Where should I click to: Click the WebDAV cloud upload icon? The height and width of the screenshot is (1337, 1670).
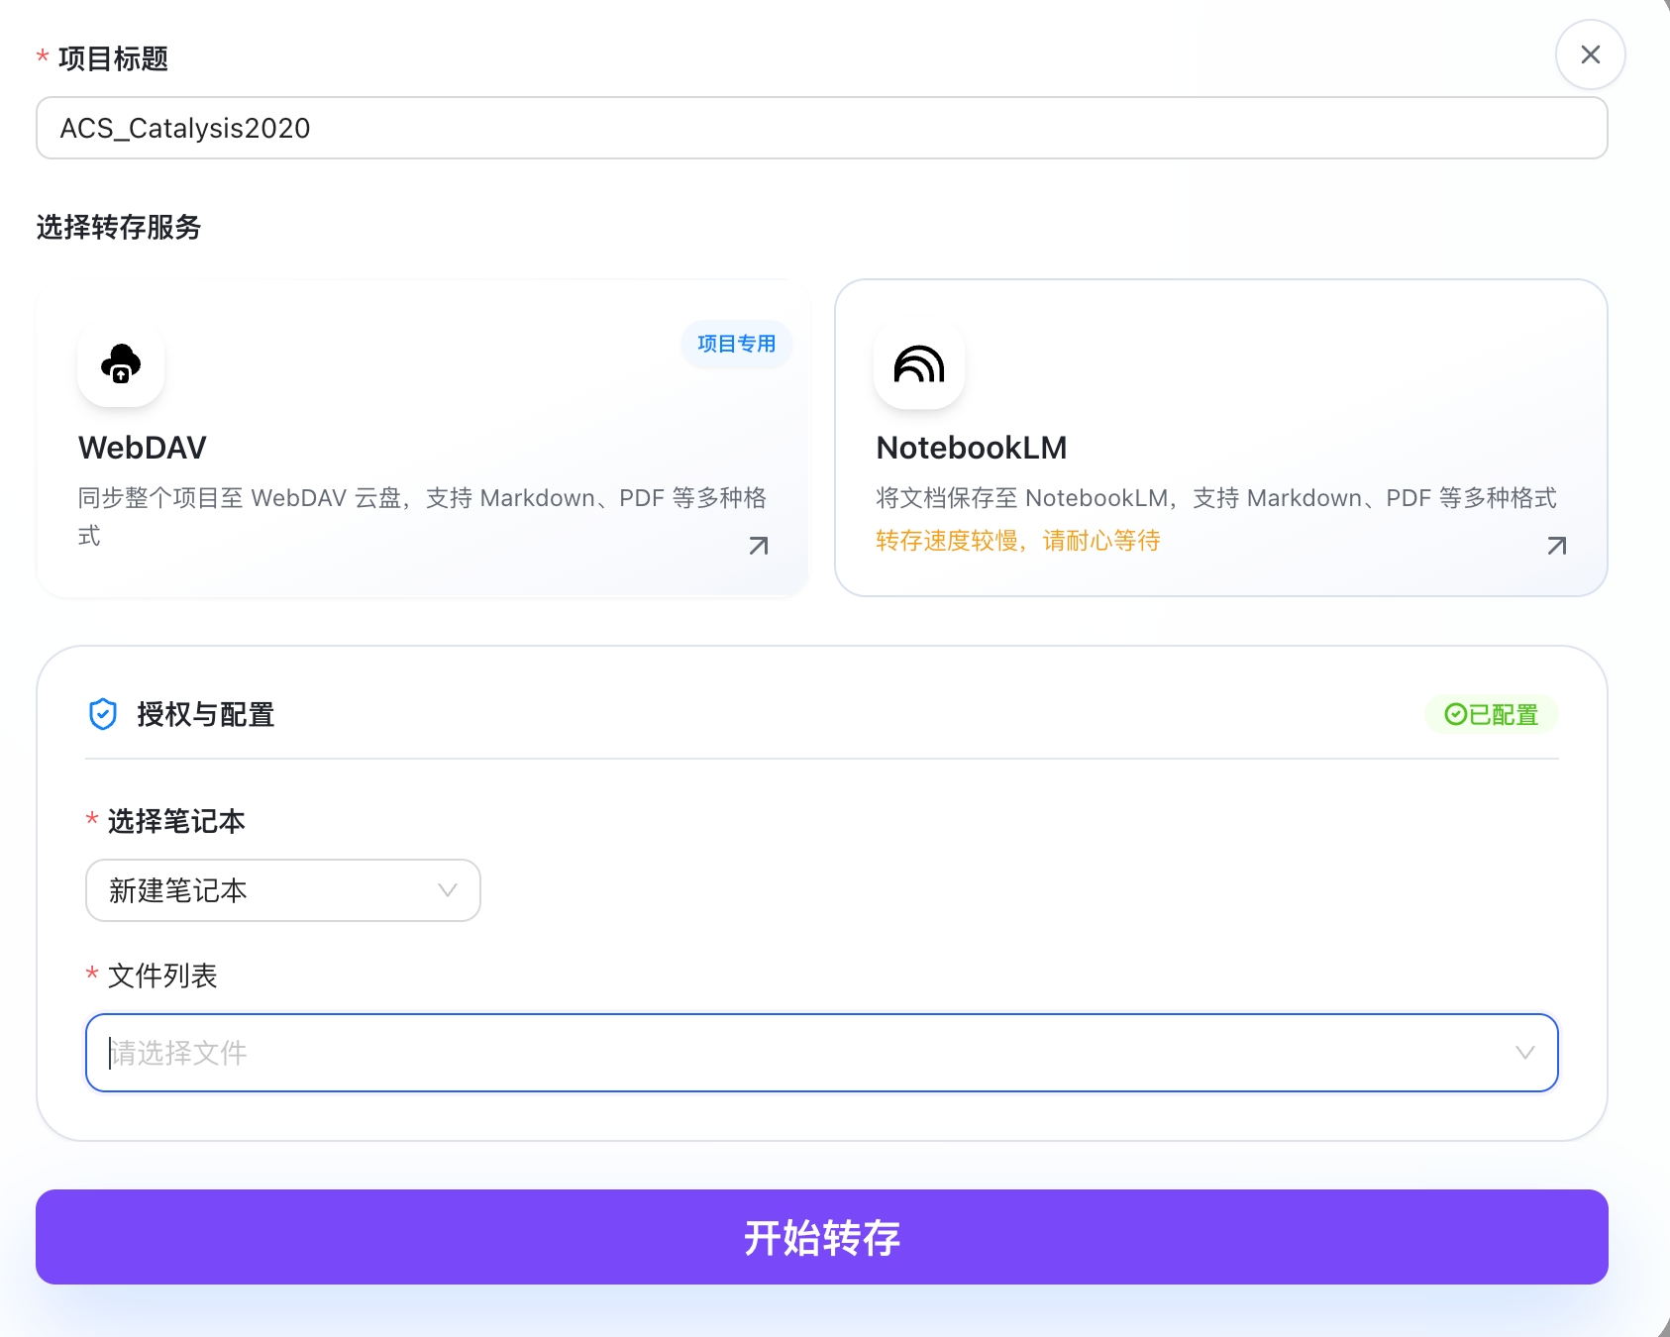(119, 364)
